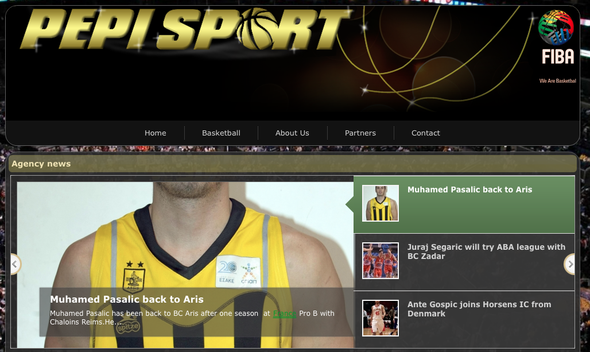
Task: Open the Home menu item
Action: click(156, 133)
